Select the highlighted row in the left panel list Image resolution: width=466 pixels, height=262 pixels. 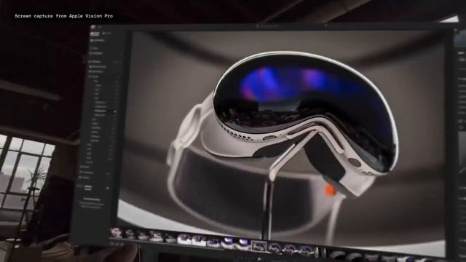coord(105,111)
